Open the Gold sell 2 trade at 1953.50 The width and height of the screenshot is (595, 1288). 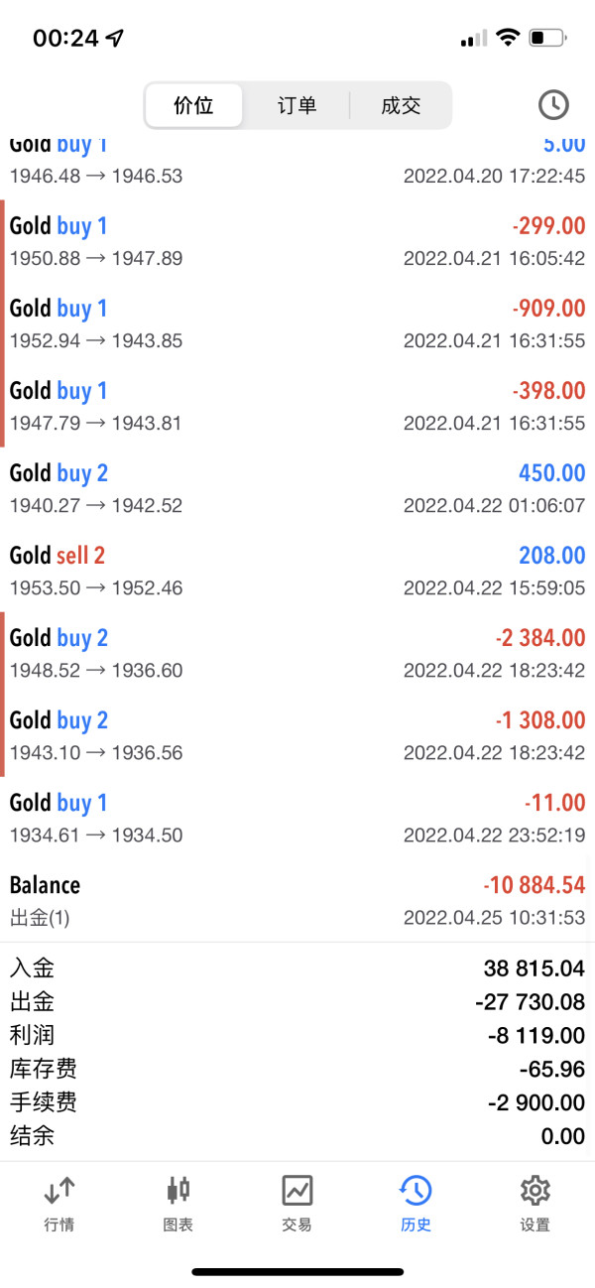[x=297, y=571]
